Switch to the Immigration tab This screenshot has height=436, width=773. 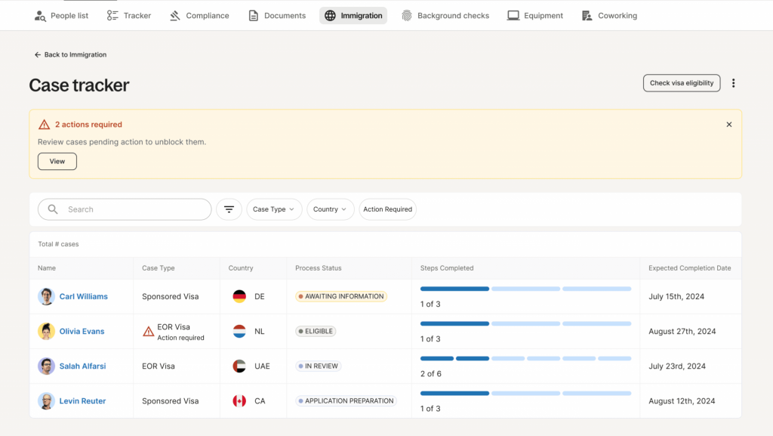click(x=353, y=15)
